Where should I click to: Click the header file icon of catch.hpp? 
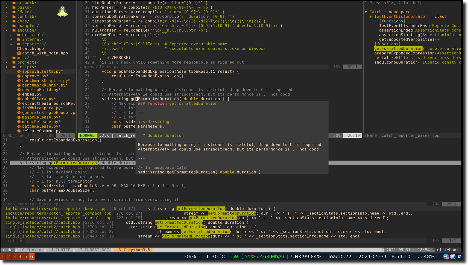click(19, 48)
